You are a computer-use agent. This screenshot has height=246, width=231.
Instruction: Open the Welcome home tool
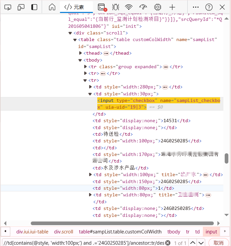[x=52, y=7]
